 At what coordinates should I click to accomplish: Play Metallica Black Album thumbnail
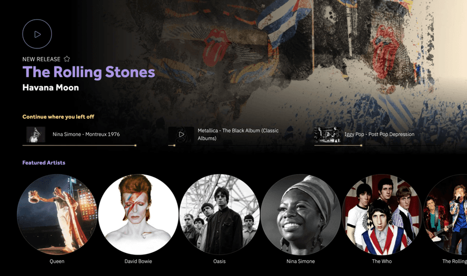[181, 135]
